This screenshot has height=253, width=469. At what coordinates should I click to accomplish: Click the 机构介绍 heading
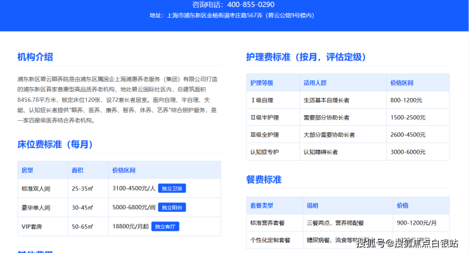[35, 57]
